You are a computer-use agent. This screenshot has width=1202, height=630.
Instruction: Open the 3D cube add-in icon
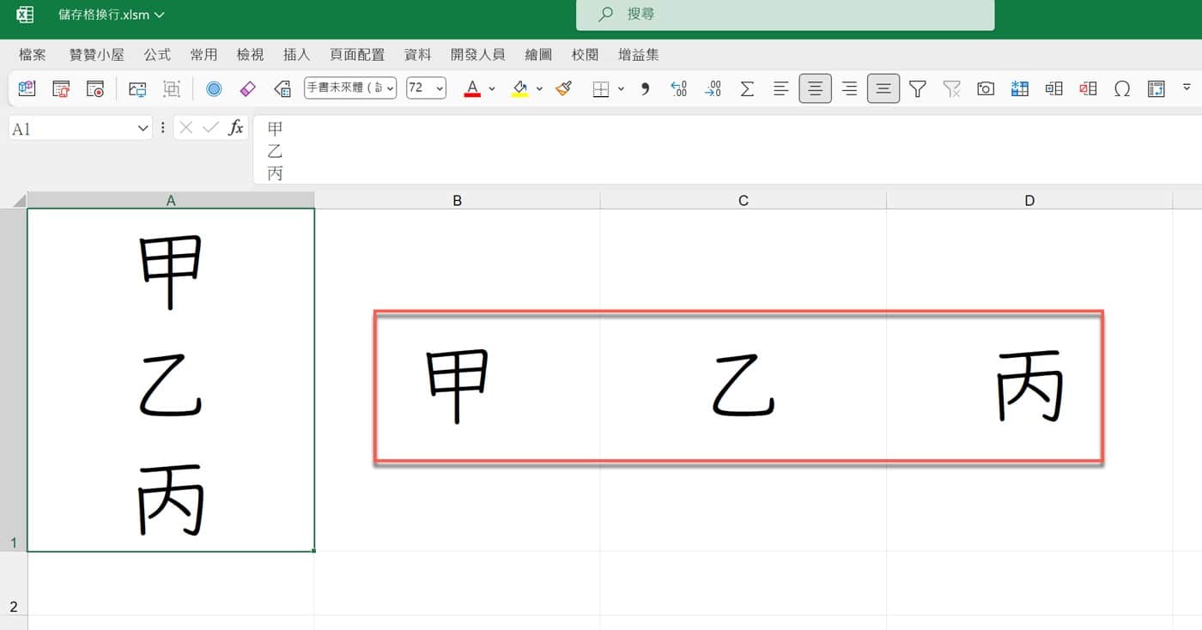(26, 88)
